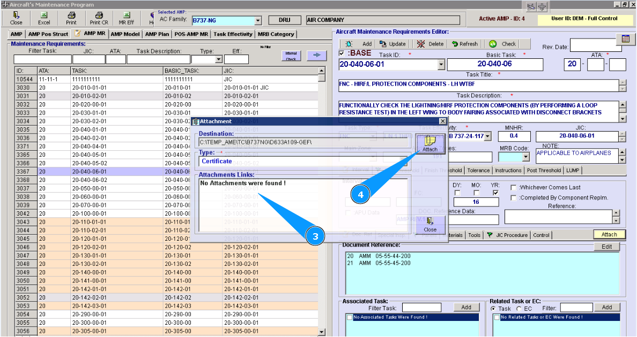Click the Delete icon in requirements editor
The width and height of the screenshot is (637, 337).
421,44
